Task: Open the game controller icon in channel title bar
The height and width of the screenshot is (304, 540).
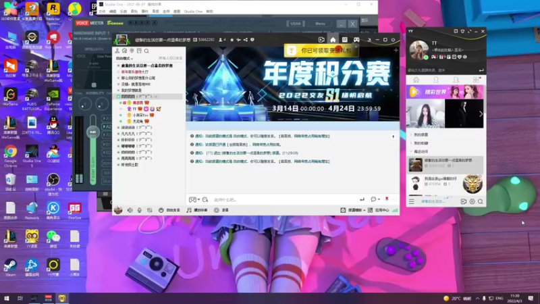Action: point(356,40)
